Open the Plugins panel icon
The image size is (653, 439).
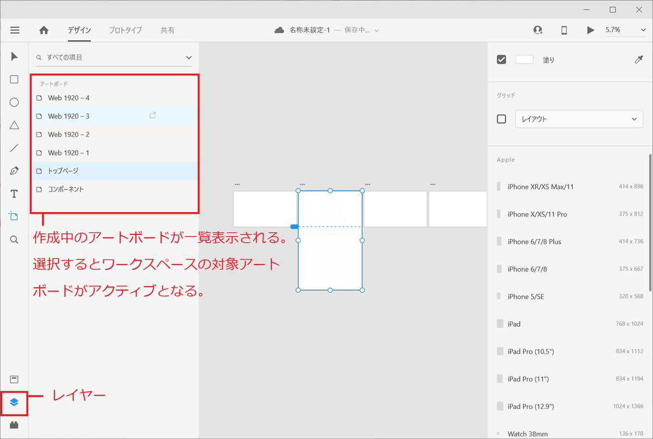coord(14,425)
